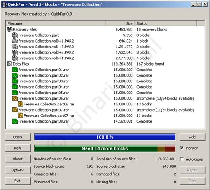Click the Complete files value 6

point(92,174)
